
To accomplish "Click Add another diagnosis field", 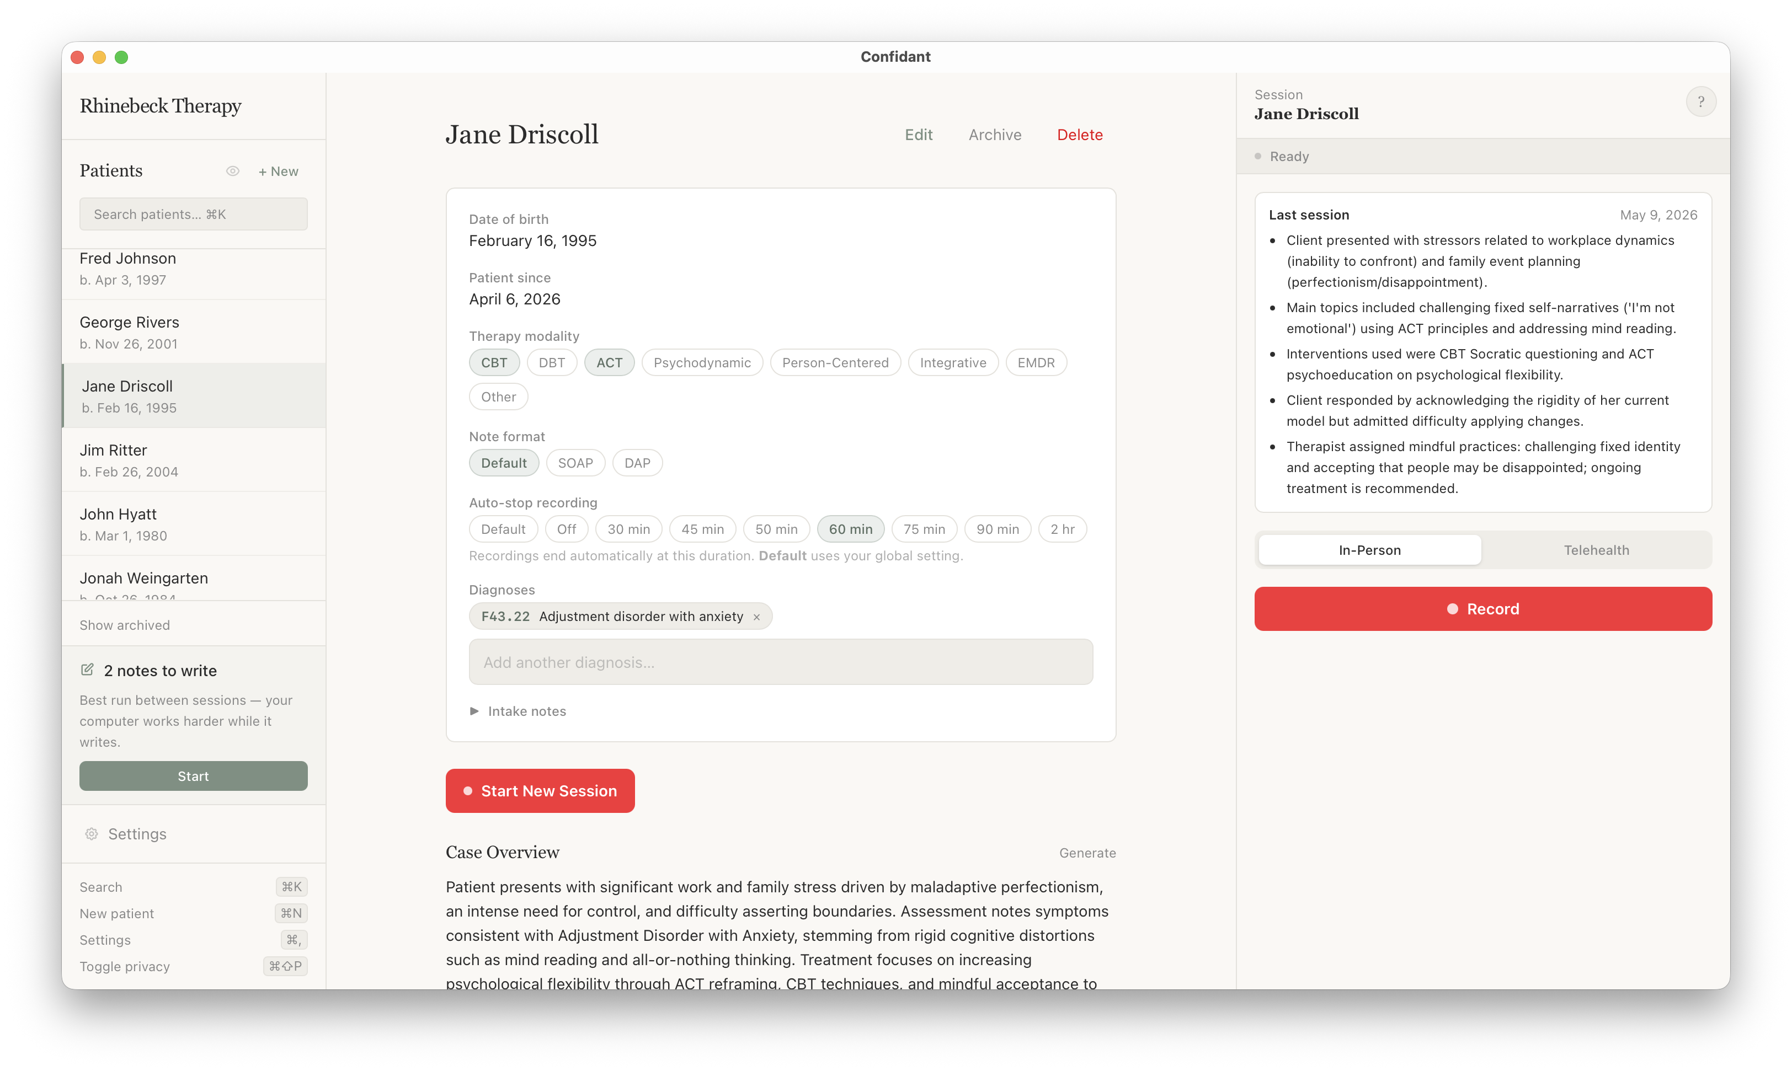I will click(x=781, y=662).
